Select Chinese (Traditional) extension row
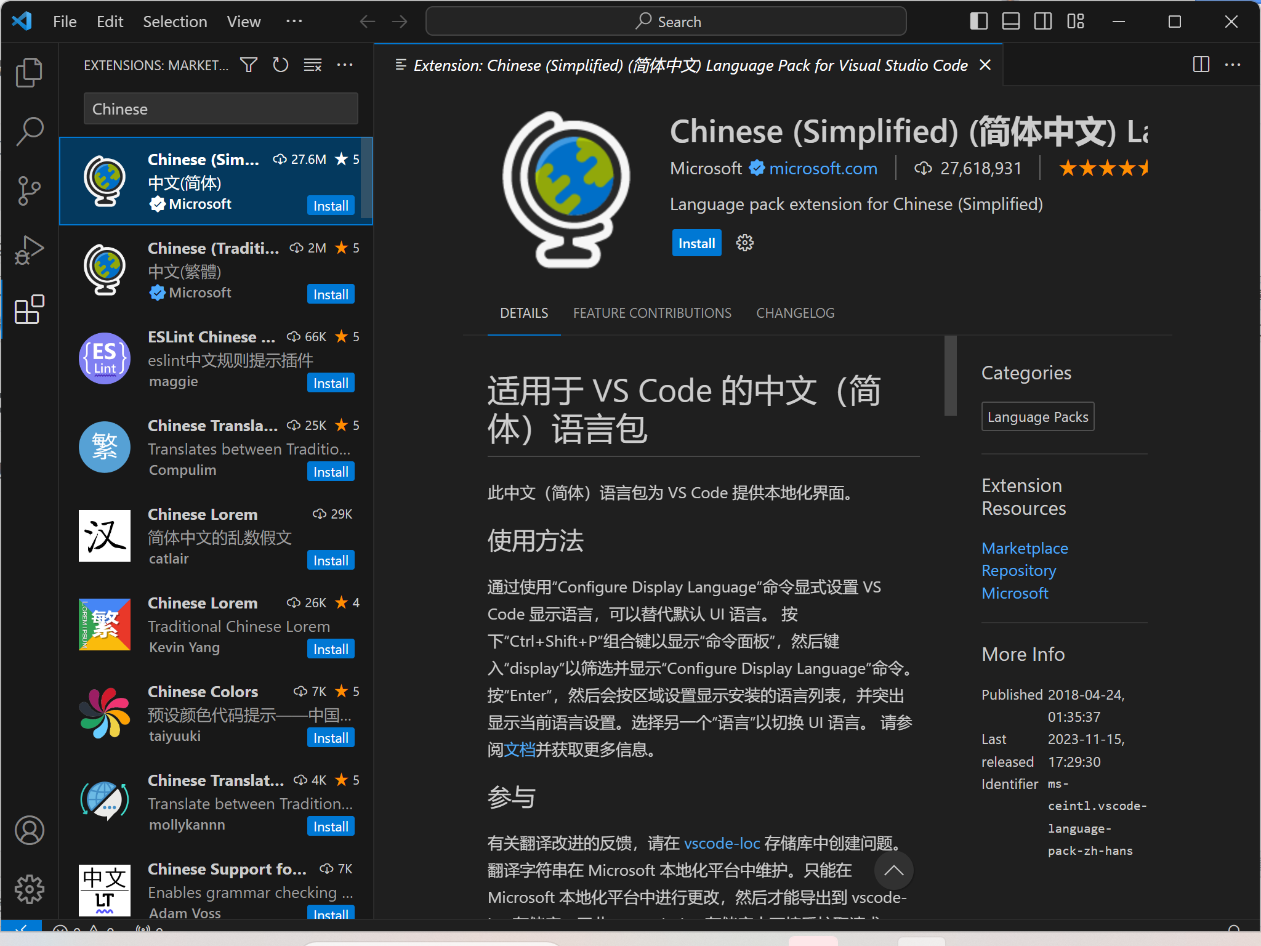Viewport: 1261px width, 946px height. click(x=216, y=270)
